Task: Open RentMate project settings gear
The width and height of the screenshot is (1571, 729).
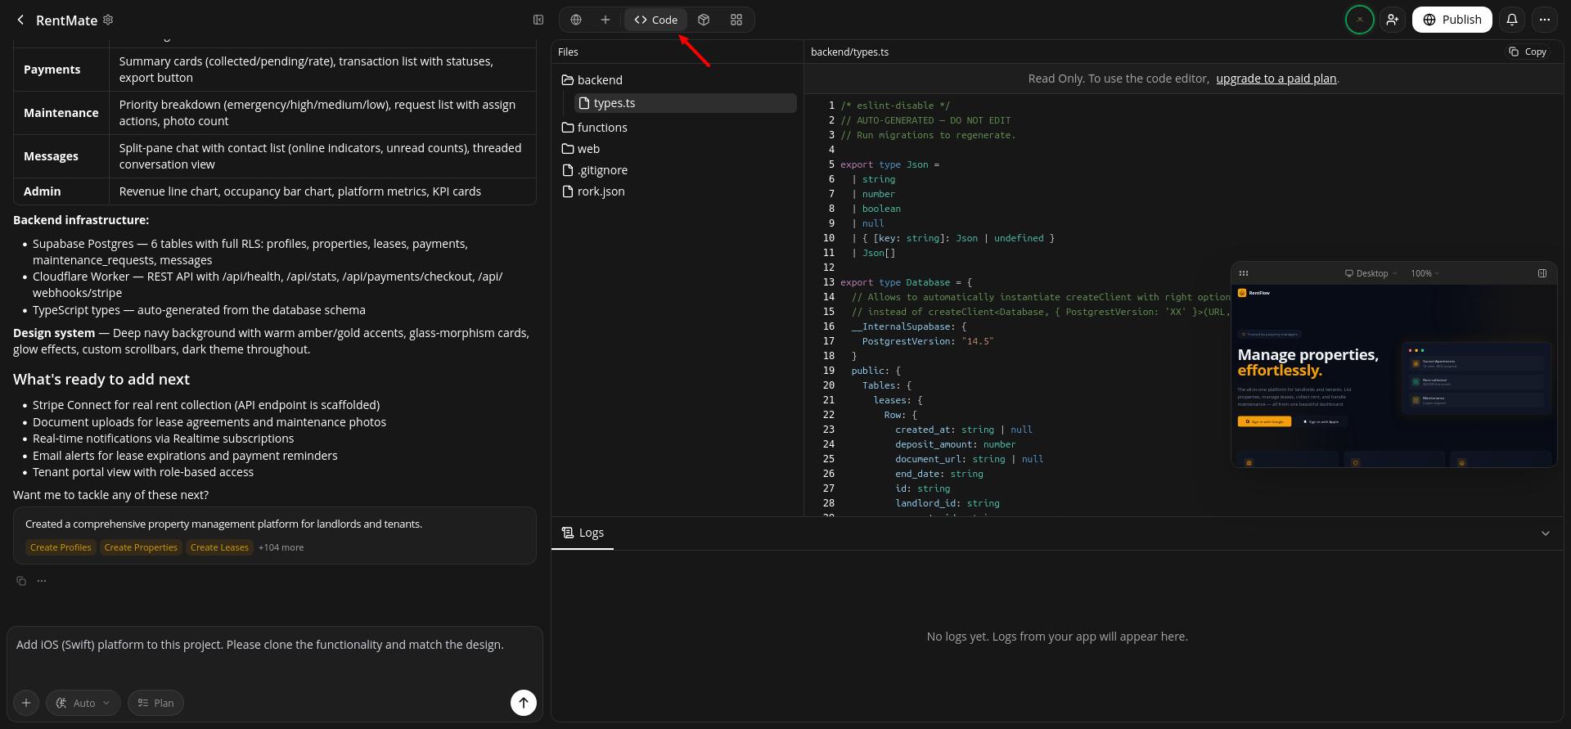Action: [x=108, y=20]
